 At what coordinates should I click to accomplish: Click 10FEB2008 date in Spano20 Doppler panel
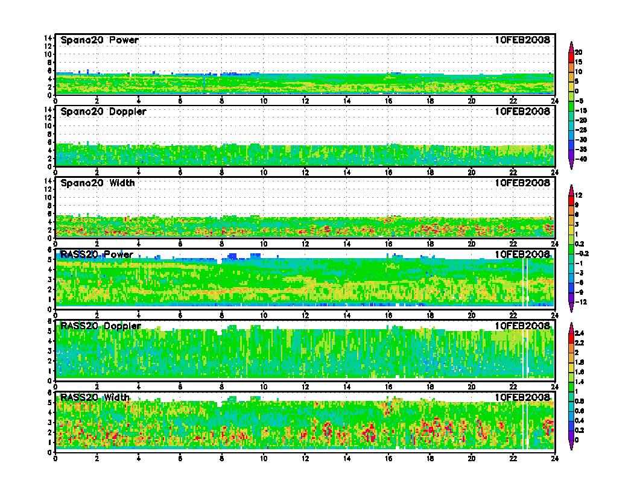coord(522,111)
